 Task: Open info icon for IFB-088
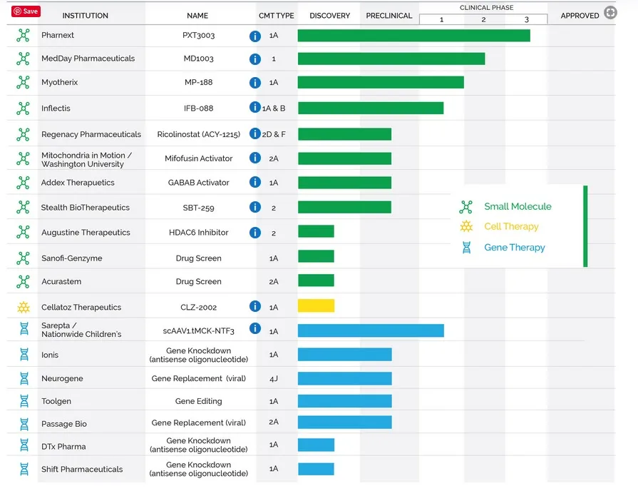coord(254,107)
